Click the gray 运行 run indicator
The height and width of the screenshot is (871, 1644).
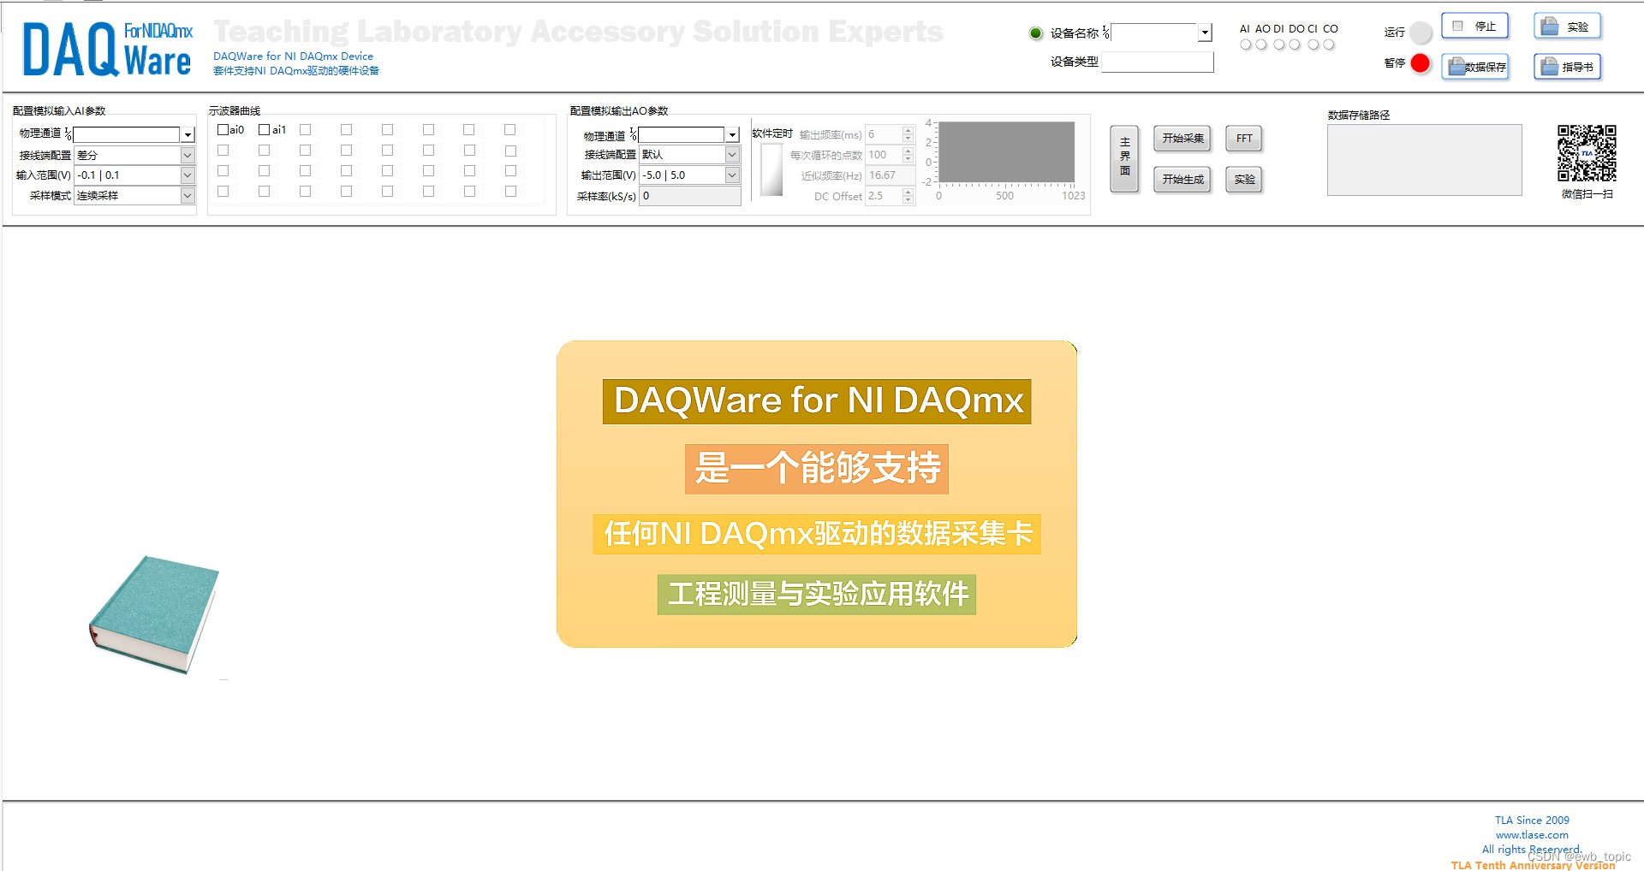tap(1421, 32)
